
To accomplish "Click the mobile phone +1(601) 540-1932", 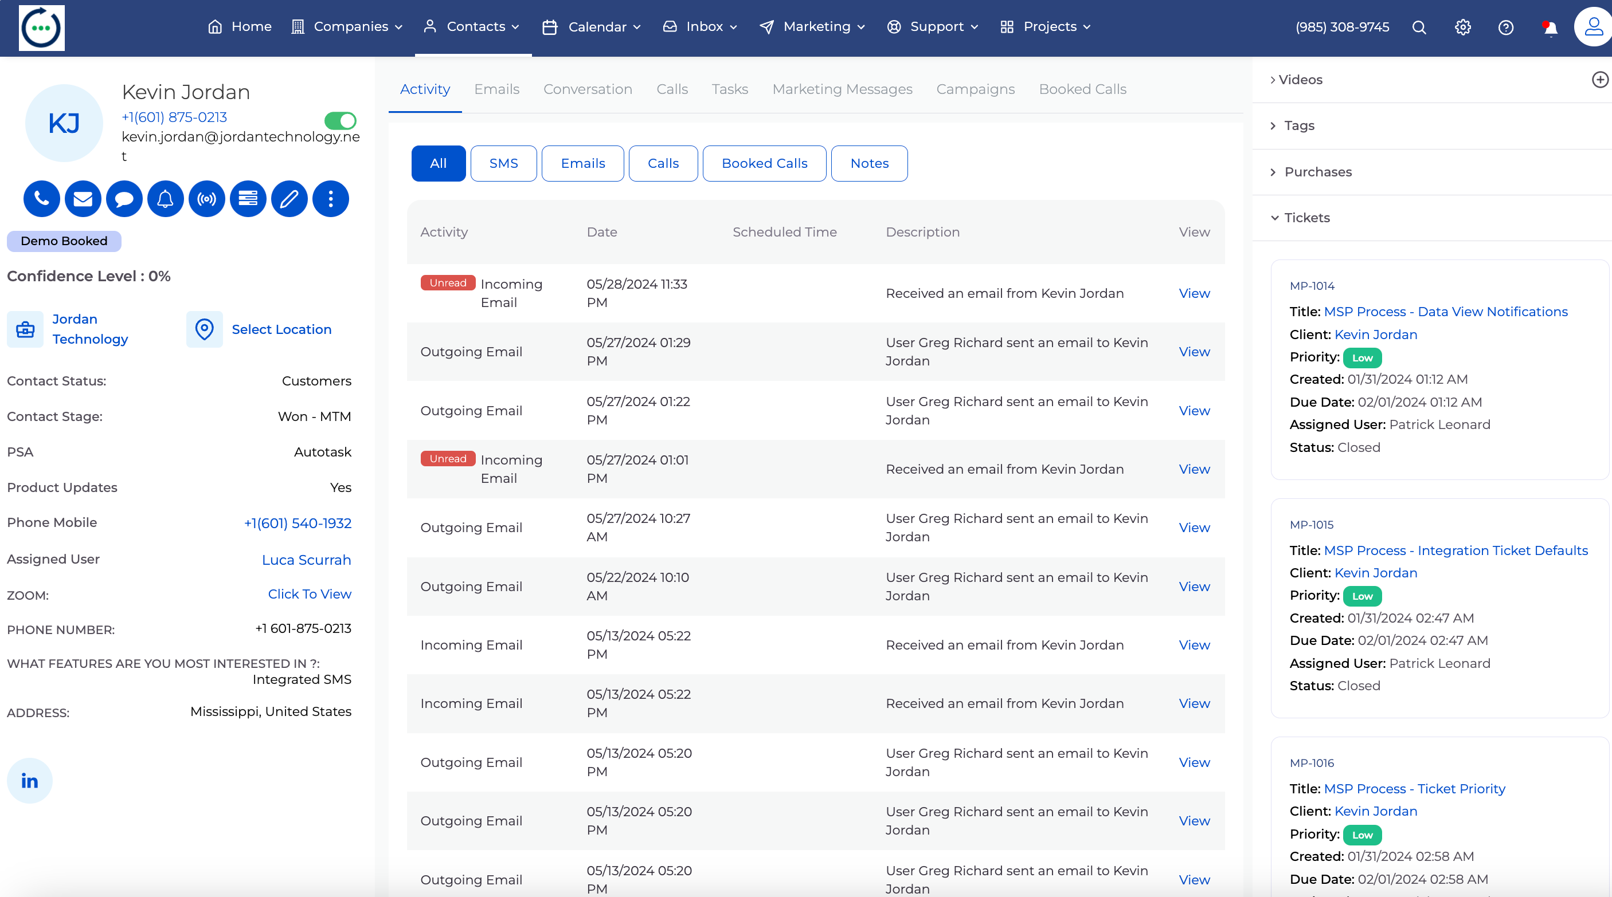I will coord(298,523).
